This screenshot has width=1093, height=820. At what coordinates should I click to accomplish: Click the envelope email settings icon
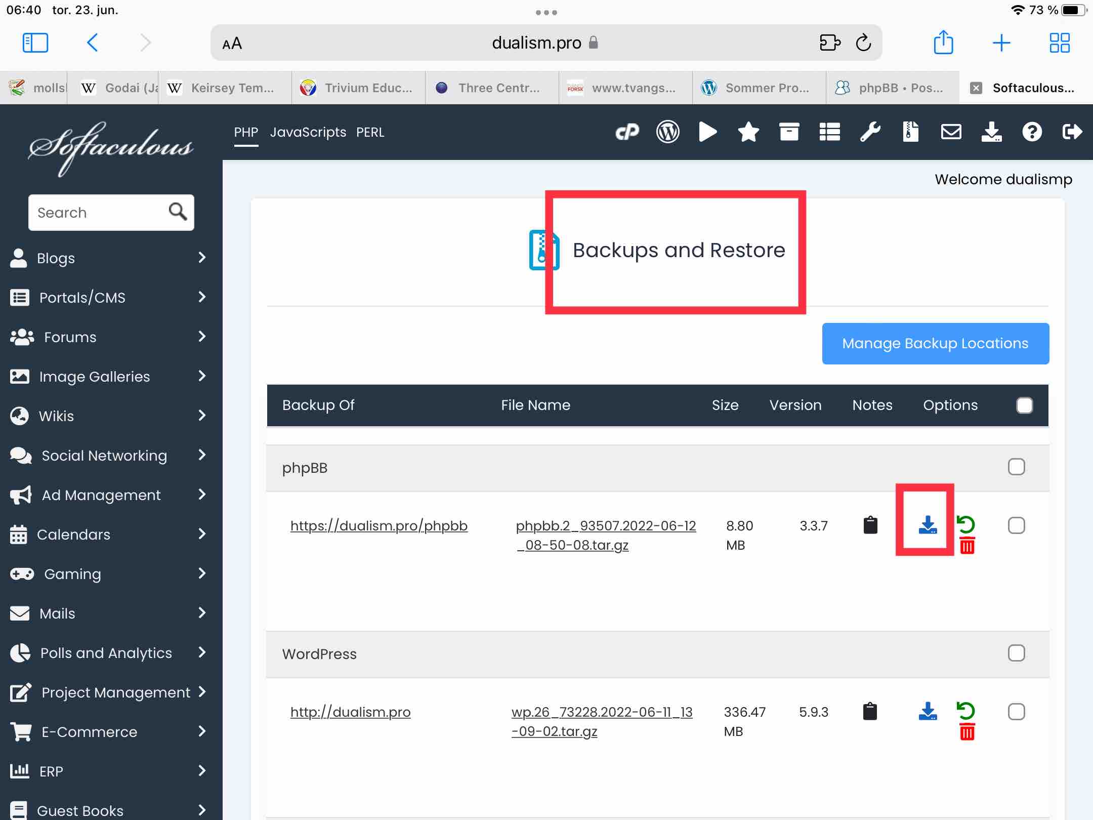coord(951,132)
